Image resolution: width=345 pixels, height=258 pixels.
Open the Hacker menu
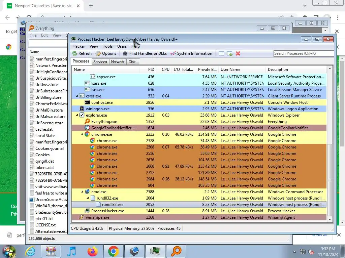click(x=79, y=46)
